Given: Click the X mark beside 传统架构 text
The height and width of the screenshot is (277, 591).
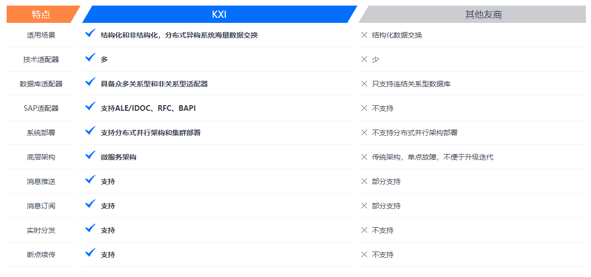Looking at the screenshot, I should (x=364, y=157).
